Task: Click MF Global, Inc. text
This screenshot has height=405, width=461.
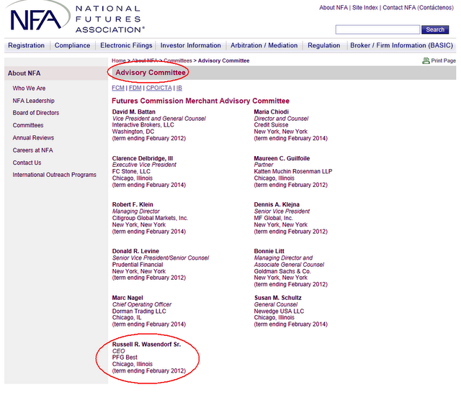Action: pos(274,218)
